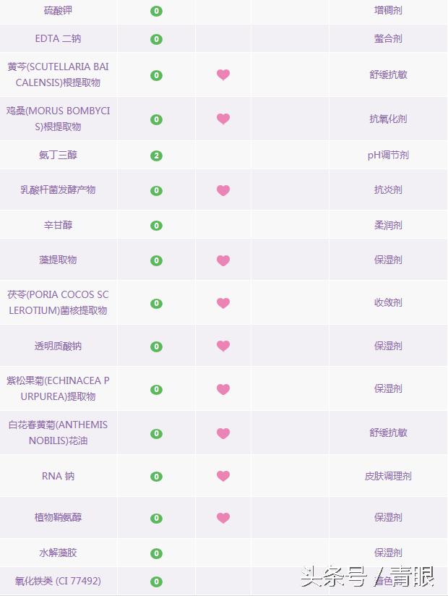This screenshot has height=596, width=448.
Task: Click the pink heart in 鸡桑根提取物 row
Action: pyautogui.click(x=223, y=119)
